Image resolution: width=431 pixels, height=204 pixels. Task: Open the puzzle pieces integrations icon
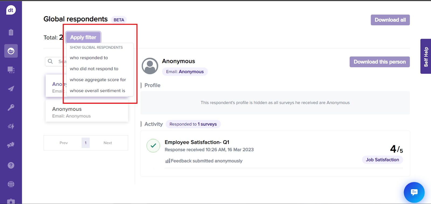(x=11, y=145)
